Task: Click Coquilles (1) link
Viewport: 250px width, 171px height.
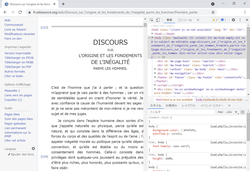Action: click(13, 100)
